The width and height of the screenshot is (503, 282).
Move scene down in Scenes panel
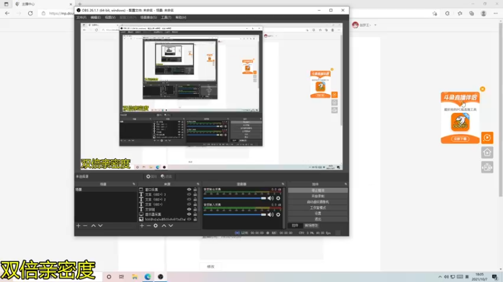pos(101,226)
